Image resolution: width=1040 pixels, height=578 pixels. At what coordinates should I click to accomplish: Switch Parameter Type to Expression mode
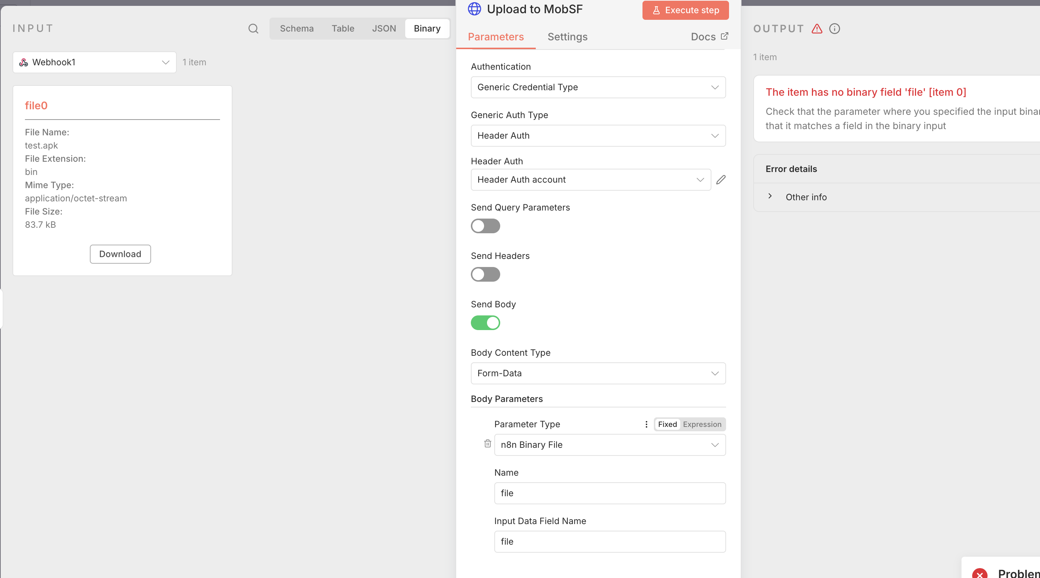[702, 424]
